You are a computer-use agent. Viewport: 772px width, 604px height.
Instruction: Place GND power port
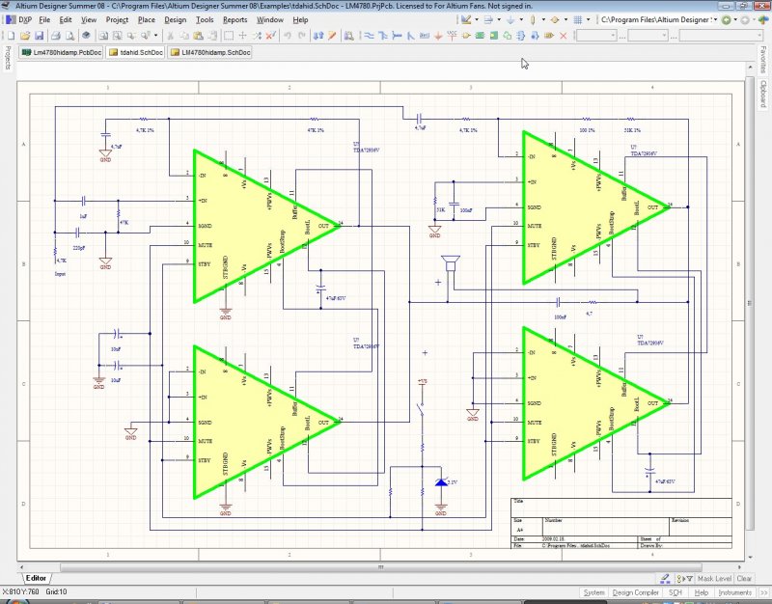point(438,36)
